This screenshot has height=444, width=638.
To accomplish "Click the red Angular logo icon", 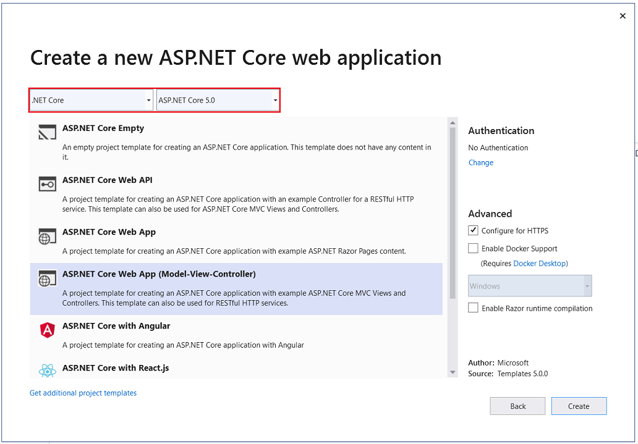I will [x=47, y=330].
